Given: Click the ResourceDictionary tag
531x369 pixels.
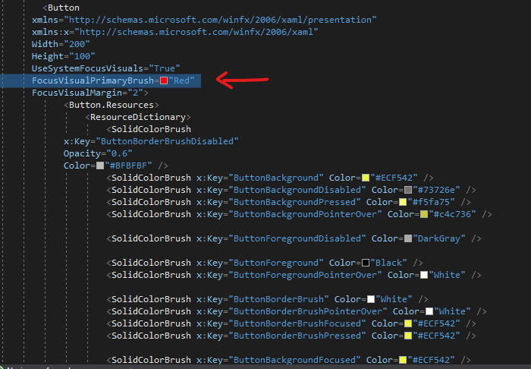Looking at the screenshot, I should [x=137, y=117].
